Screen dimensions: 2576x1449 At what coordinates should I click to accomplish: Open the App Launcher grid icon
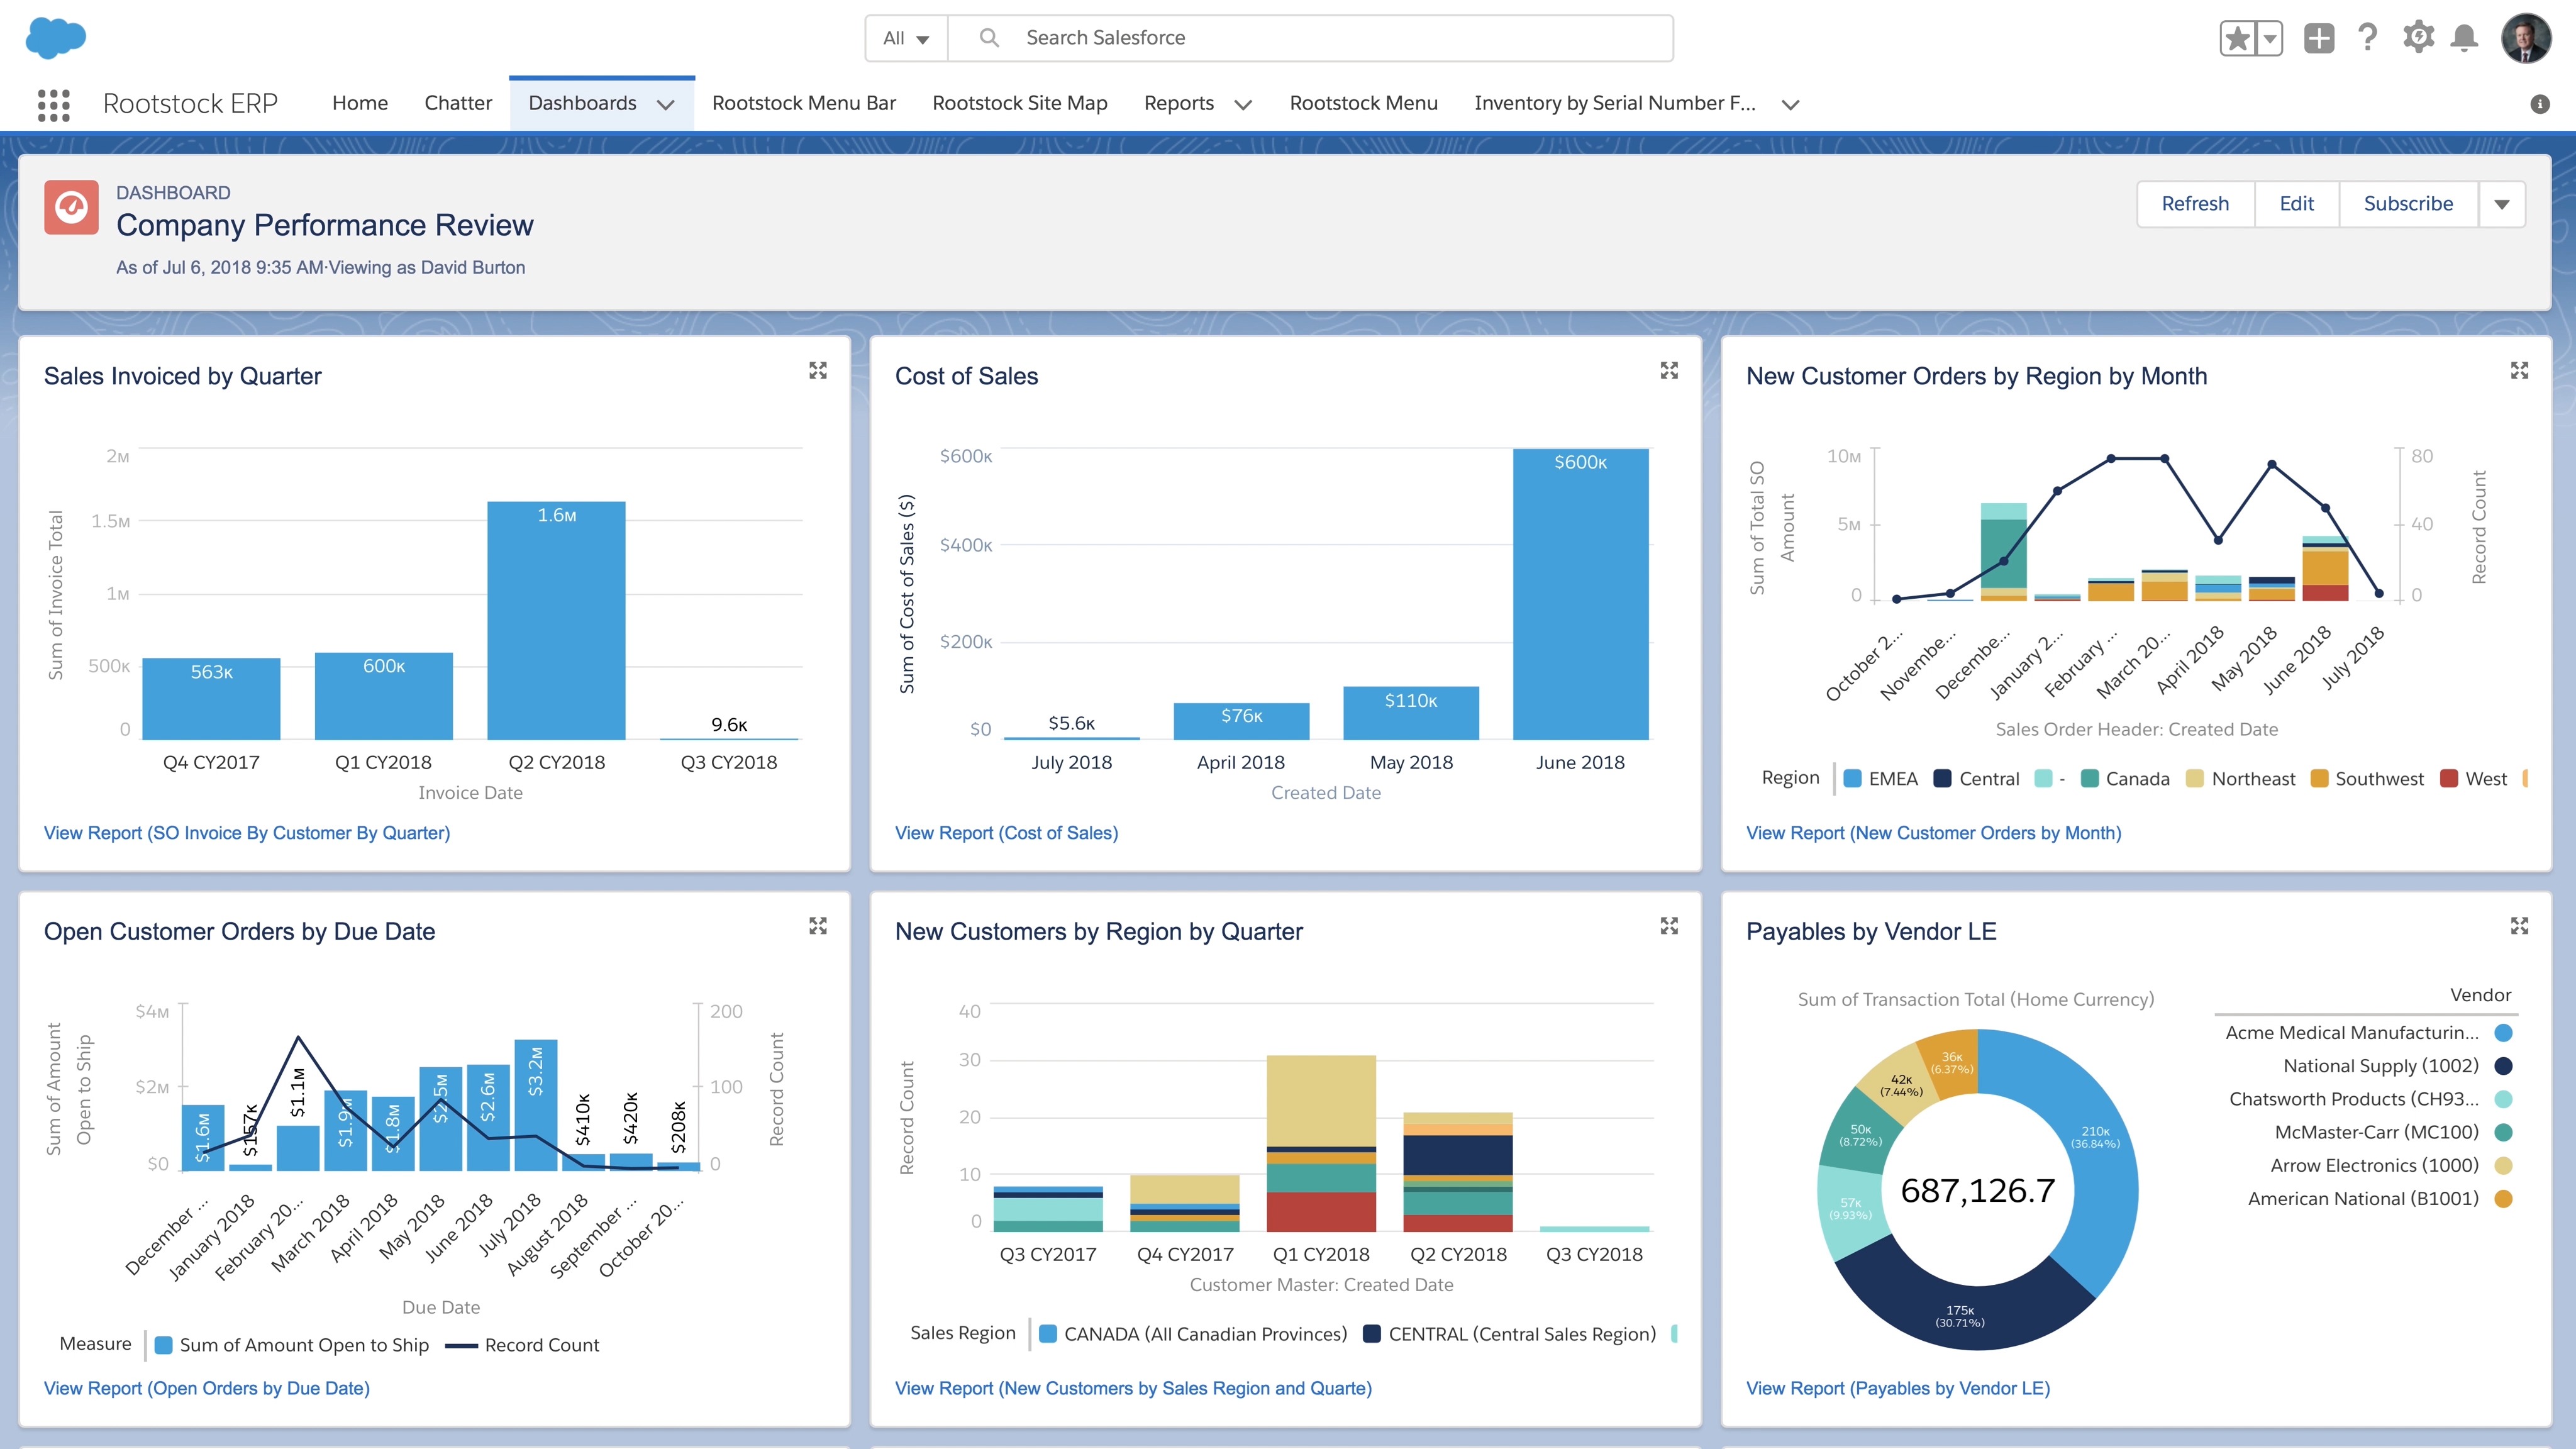click(54, 104)
